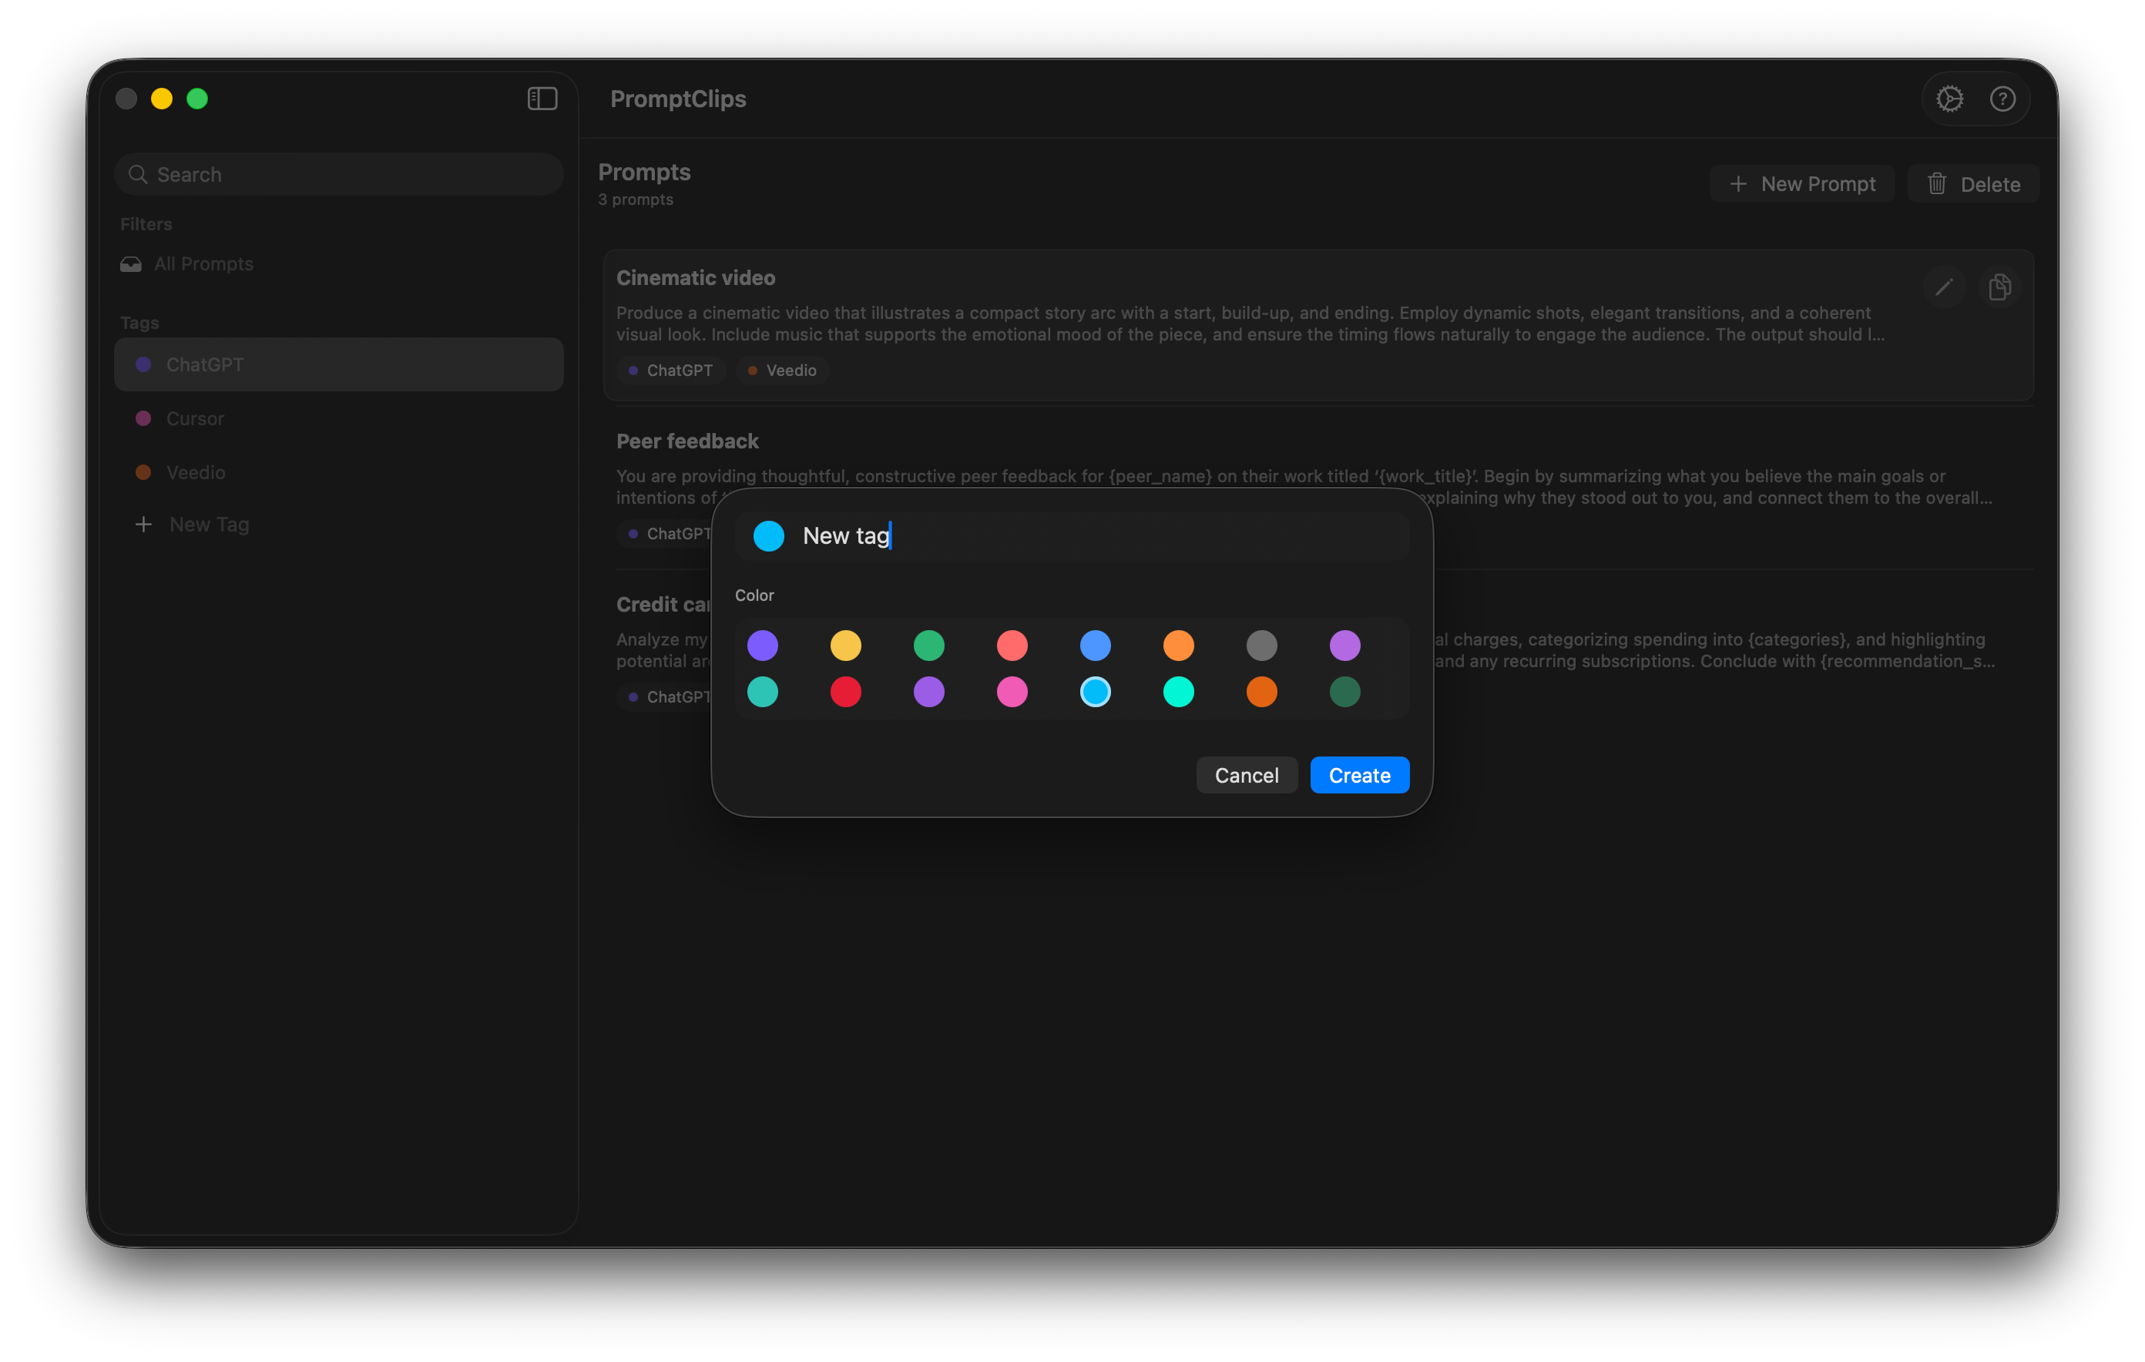The width and height of the screenshot is (2145, 1362).
Task: Choose the green color in first row
Action: [x=928, y=645]
